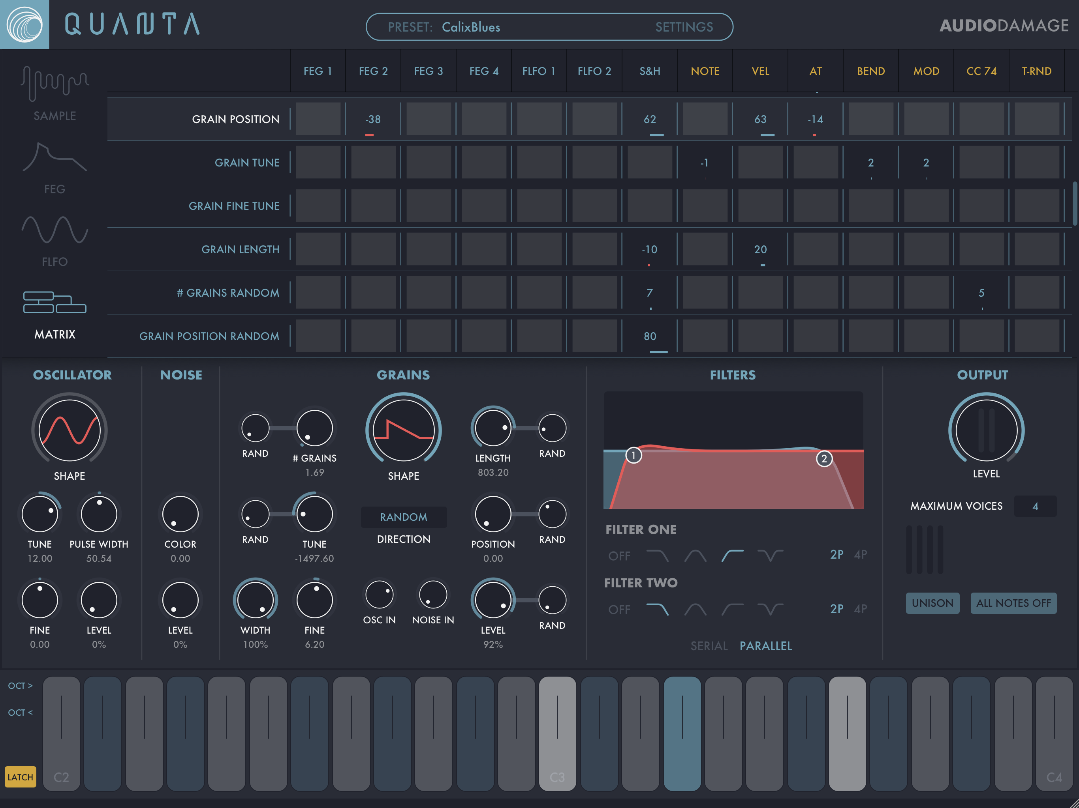Click filter node 2 on graph

[x=824, y=458]
